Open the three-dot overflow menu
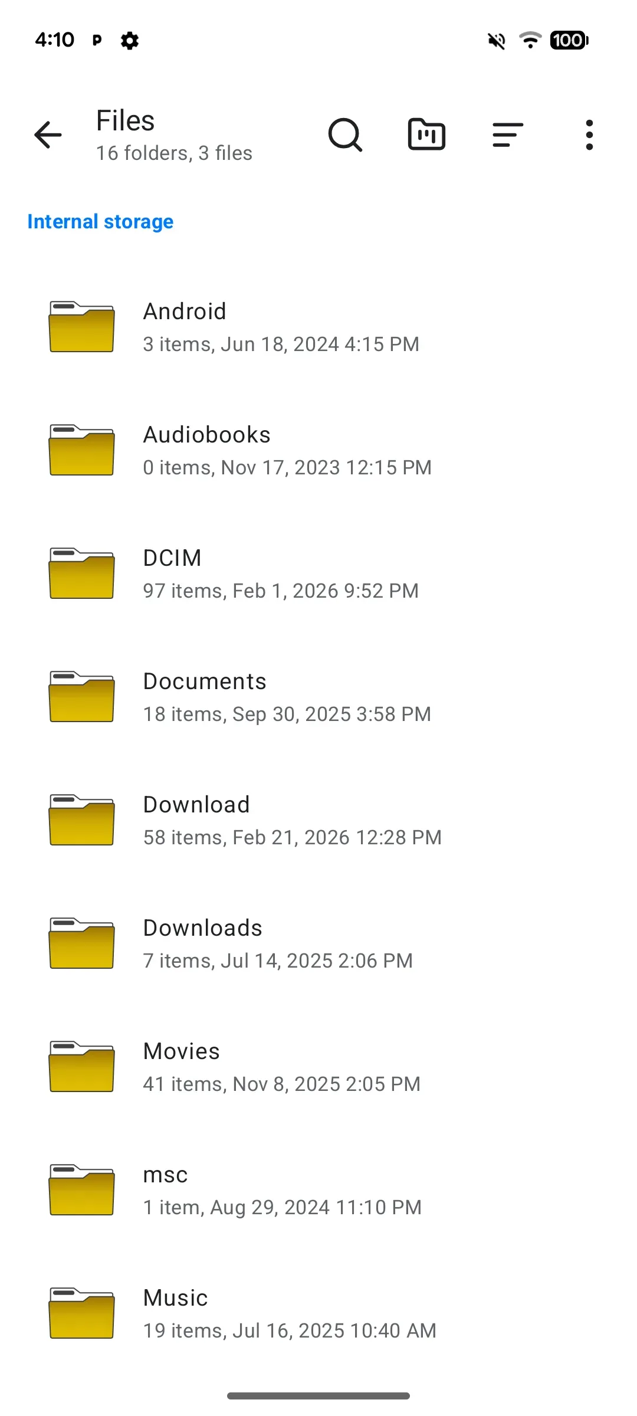 tap(589, 135)
